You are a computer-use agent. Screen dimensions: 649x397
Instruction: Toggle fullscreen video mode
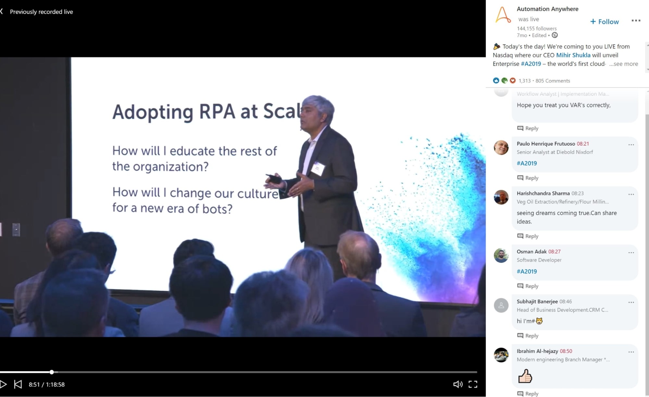[x=473, y=384]
